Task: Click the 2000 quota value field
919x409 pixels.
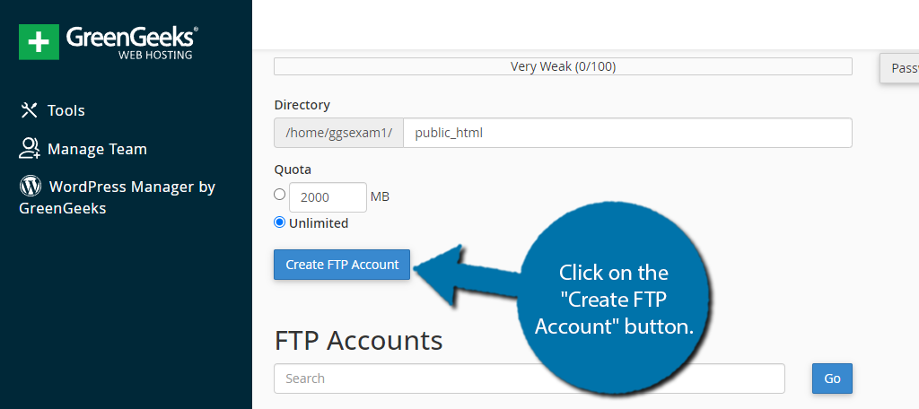Action: pyautogui.click(x=328, y=197)
